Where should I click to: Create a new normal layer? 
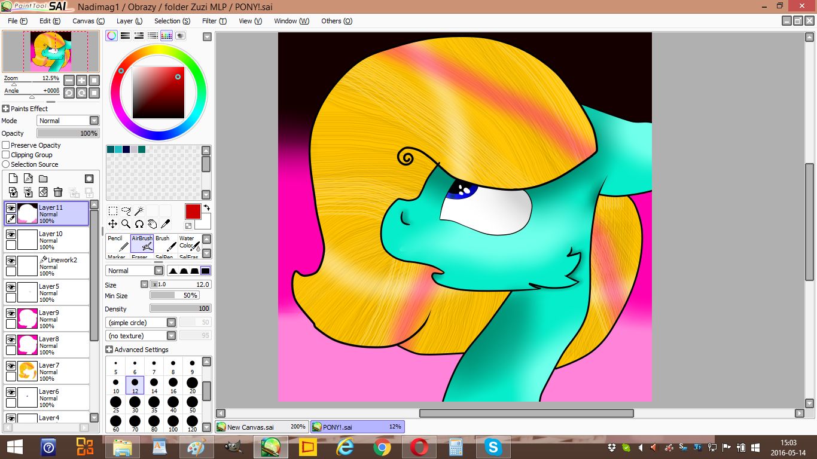point(13,178)
